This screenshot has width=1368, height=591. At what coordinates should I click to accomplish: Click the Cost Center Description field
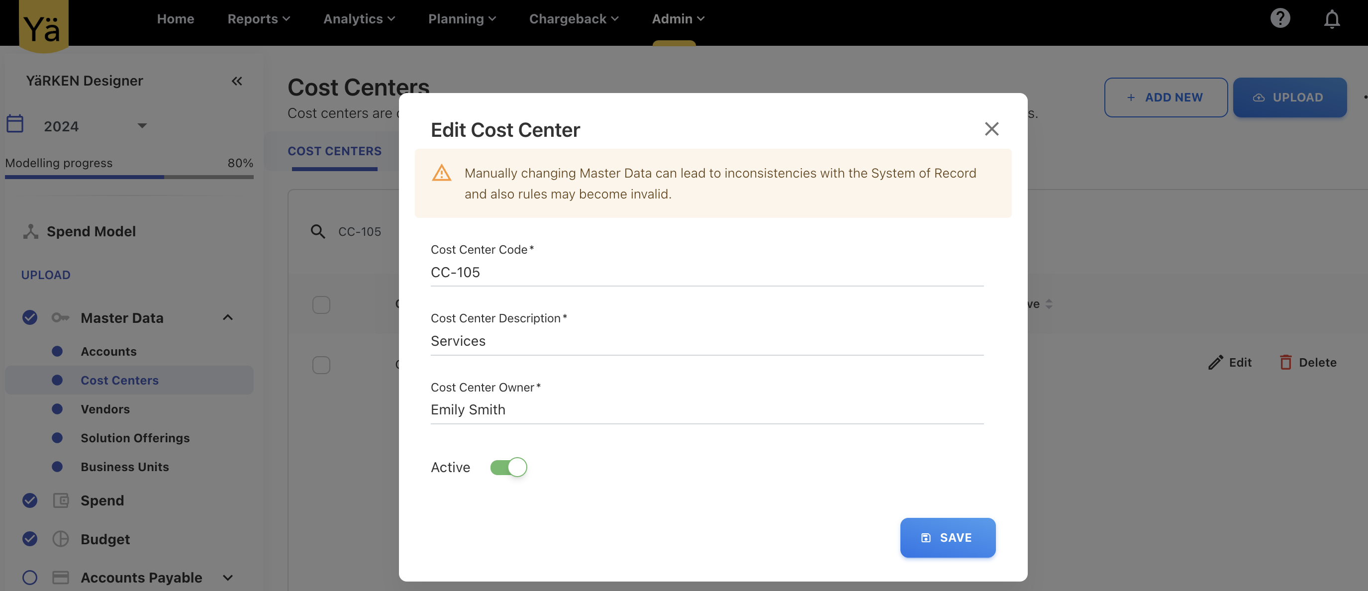tap(706, 341)
